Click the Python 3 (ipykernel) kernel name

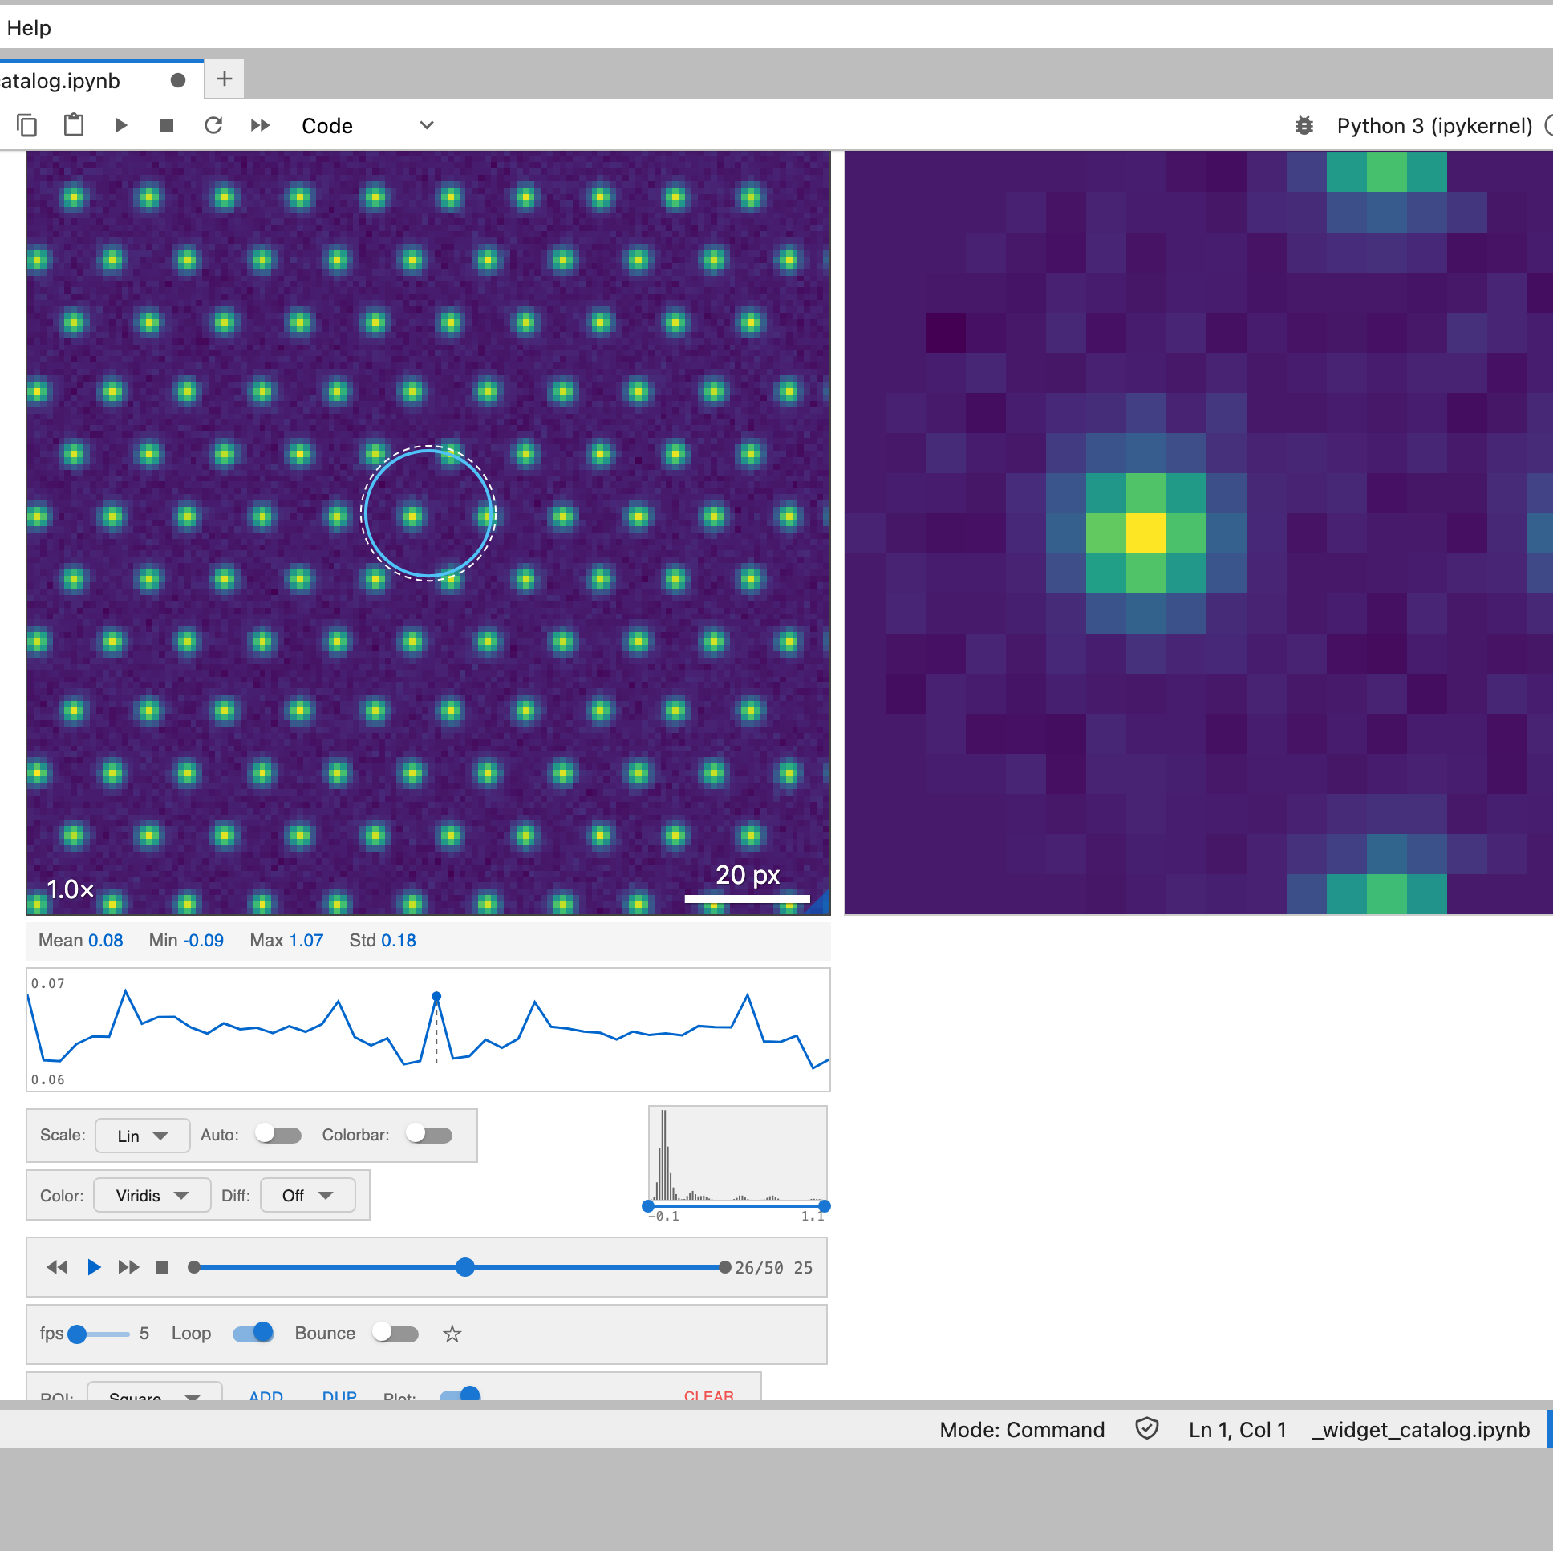click(1434, 126)
